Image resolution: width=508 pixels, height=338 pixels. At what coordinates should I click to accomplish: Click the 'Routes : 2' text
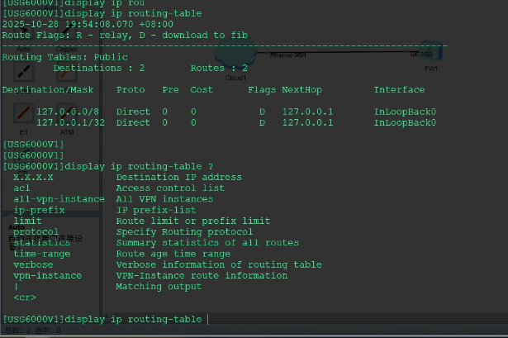pyautogui.click(x=219, y=68)
